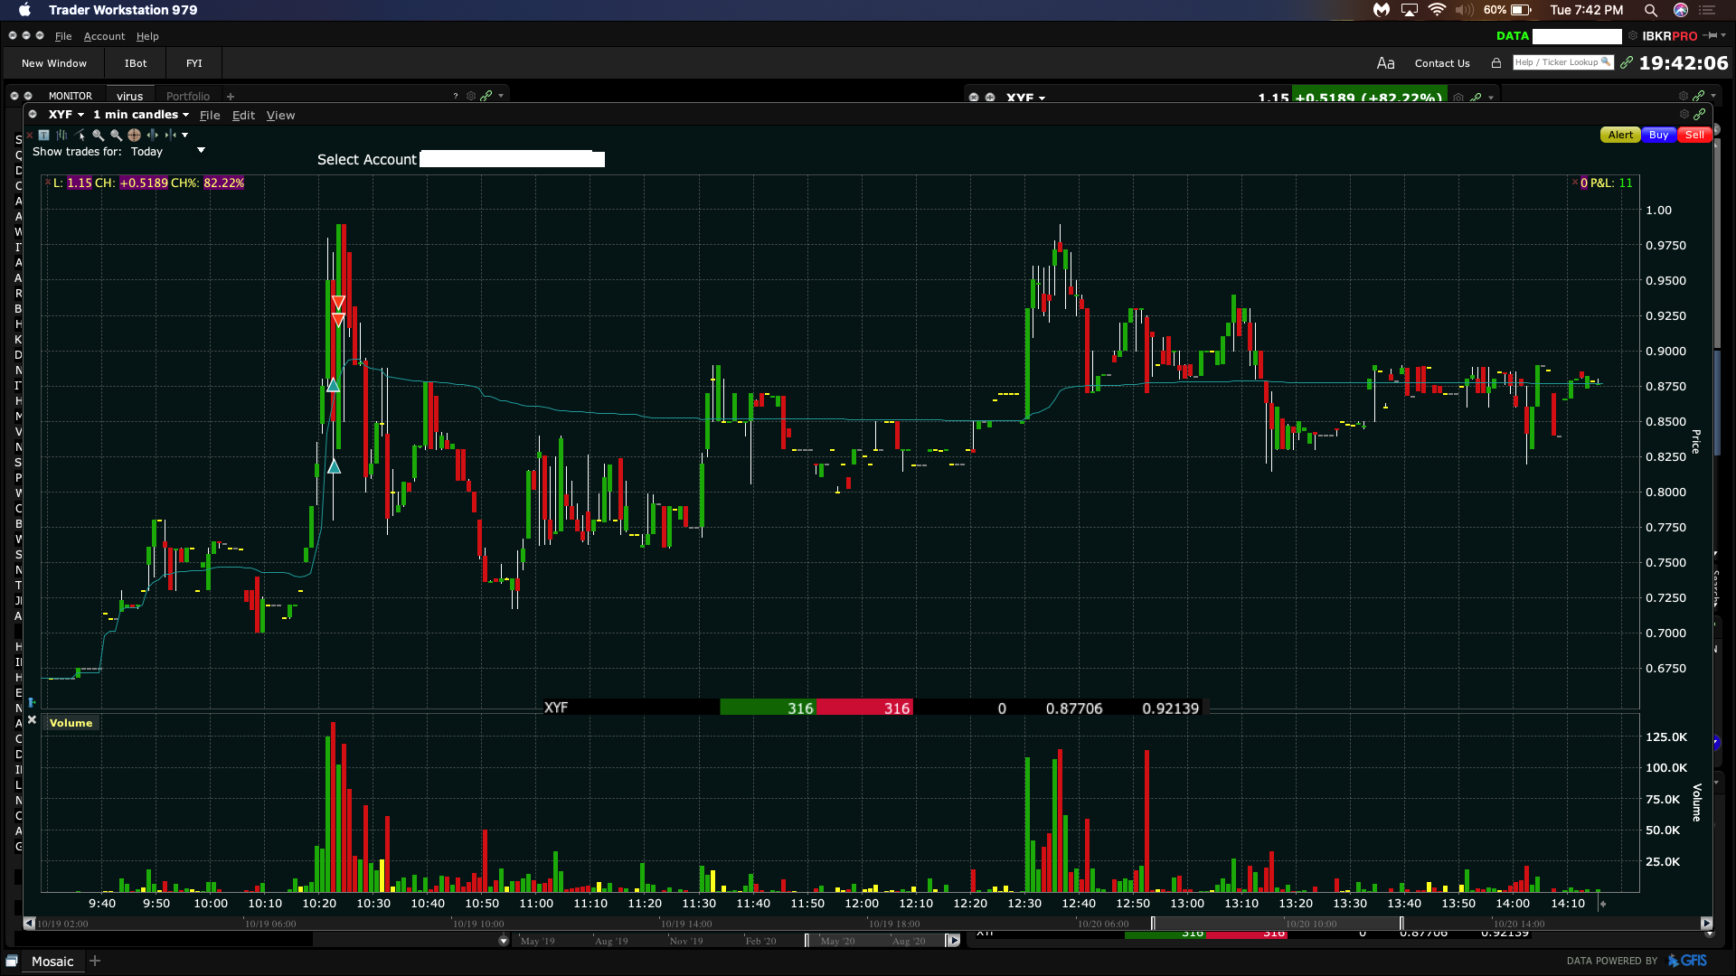
Task: Click the chart window link chain icon
Action: [x=1700, y=115]
